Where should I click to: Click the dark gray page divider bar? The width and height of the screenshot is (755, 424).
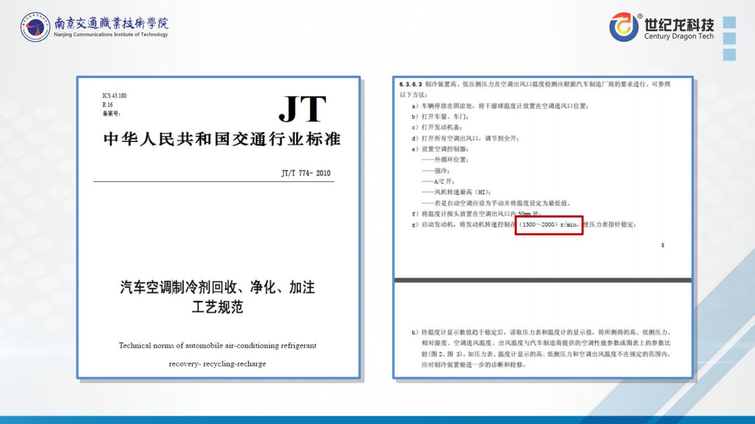[543, 280]
